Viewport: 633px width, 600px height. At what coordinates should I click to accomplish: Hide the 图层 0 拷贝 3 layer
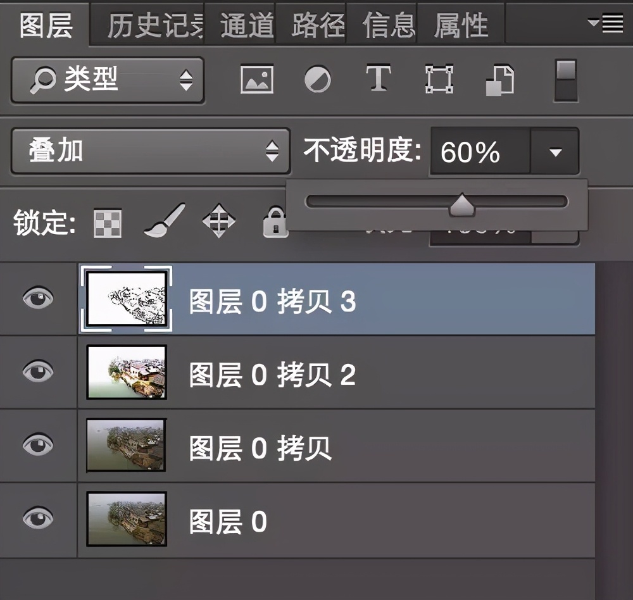38,298
